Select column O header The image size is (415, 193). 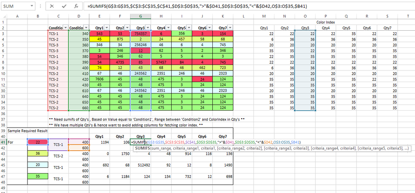[x=305, y=17]
